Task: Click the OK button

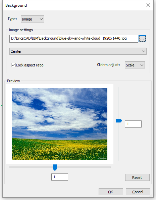Action: (111, 192)
